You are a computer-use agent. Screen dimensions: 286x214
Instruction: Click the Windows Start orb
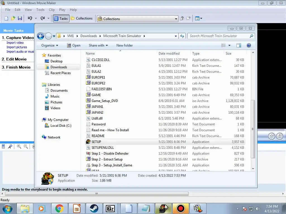8,208
